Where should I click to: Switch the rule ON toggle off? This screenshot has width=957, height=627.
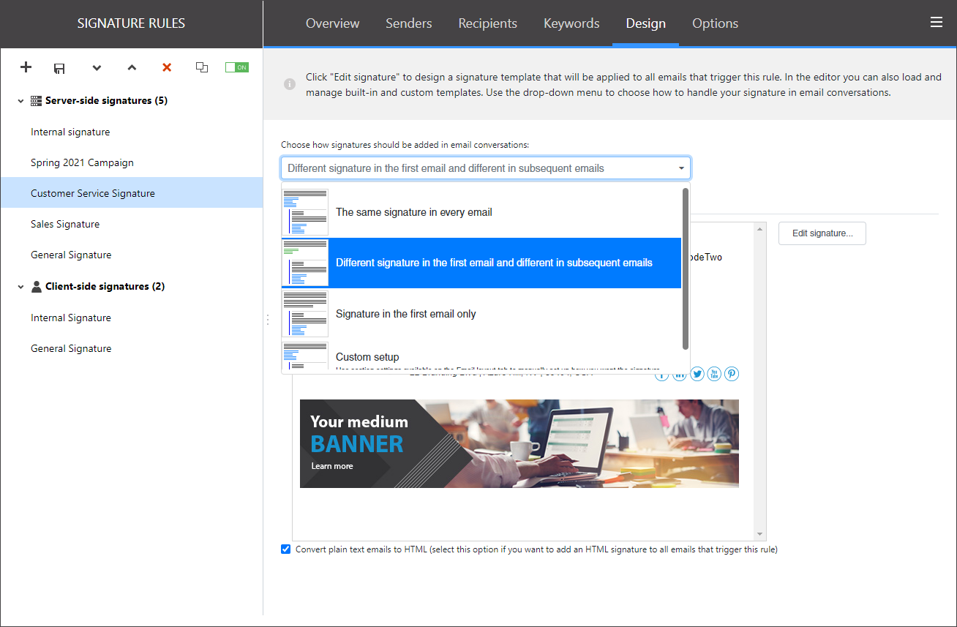click(236, 67)
